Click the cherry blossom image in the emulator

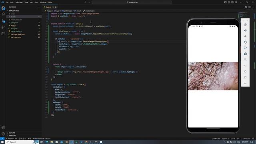point(213,76)
